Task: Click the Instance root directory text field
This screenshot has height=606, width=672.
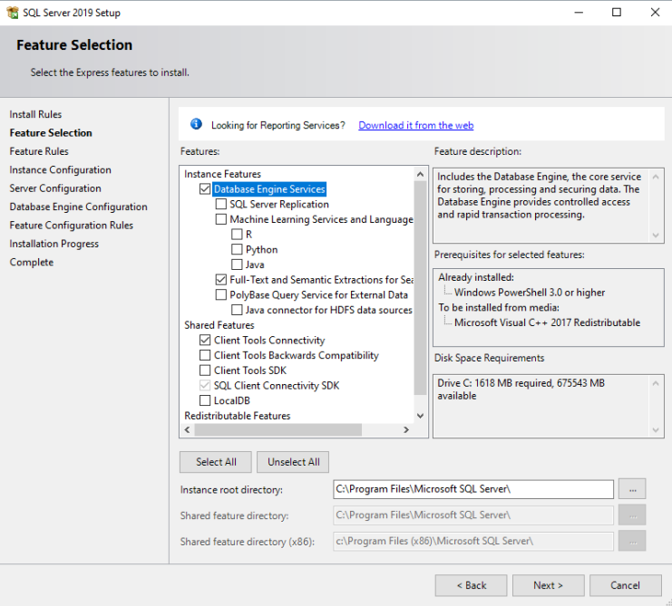Action: click(x=473, y=489)
